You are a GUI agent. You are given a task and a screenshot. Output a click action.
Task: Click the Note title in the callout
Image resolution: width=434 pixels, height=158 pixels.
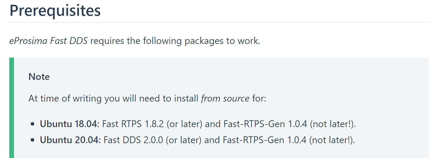[x=39, y=77]
